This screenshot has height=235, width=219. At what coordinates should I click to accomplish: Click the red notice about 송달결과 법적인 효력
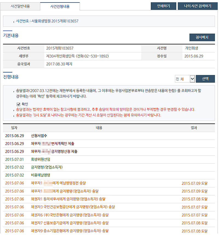(x=105, y=109)
